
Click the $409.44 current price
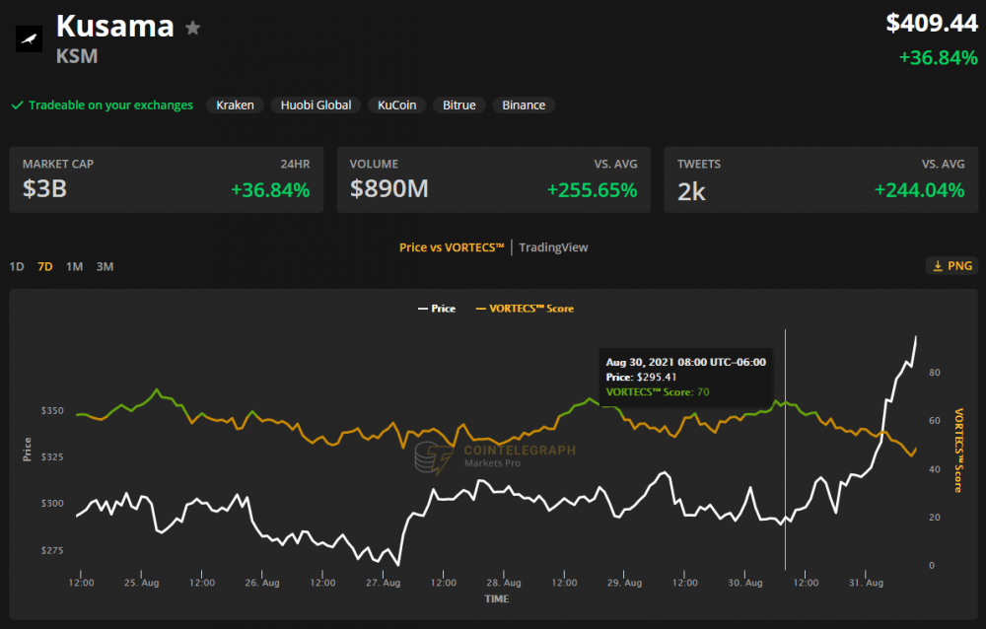tap(932, 24)
